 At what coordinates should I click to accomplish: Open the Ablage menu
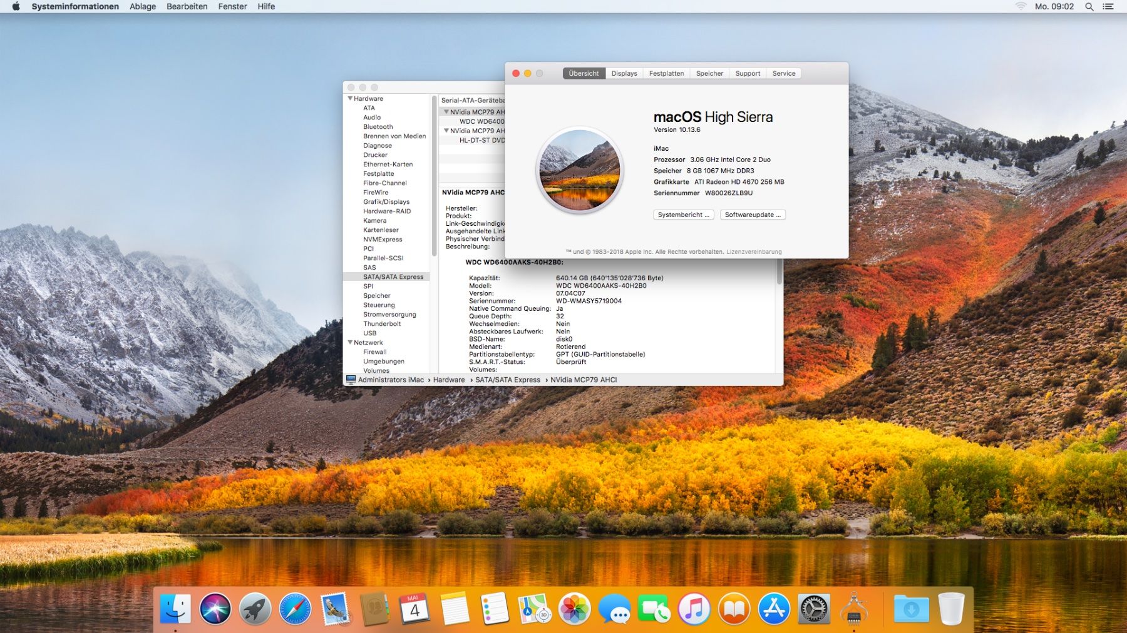click(x=143, y=6)
